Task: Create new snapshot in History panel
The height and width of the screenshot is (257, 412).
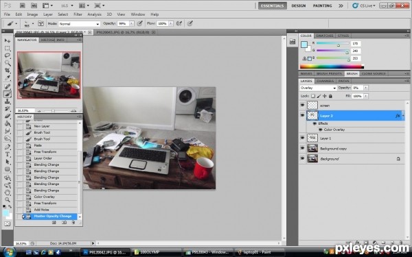Action: tap(64, 222)
